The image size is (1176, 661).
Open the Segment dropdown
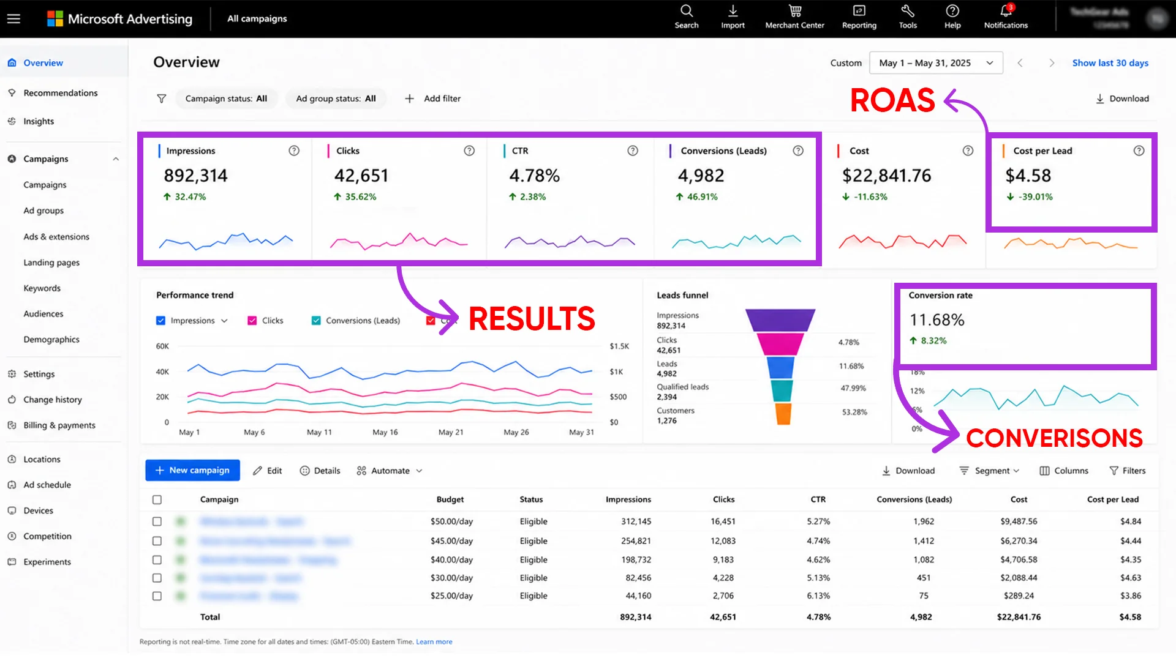[x=989, y=471]
